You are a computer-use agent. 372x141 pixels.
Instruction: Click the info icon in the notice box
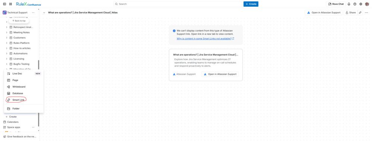pos(174,31)
